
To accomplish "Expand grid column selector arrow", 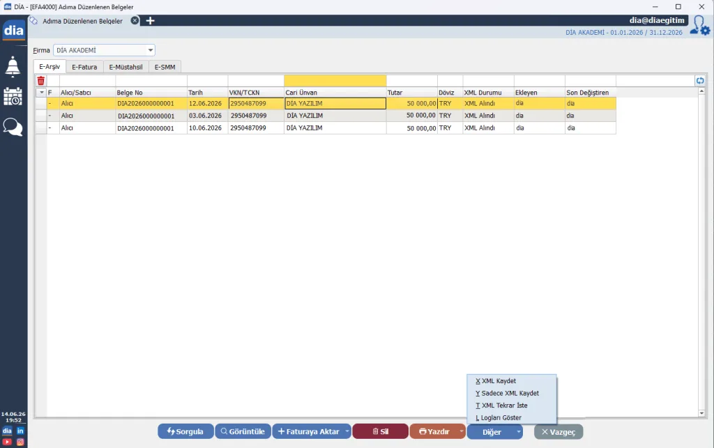I will coord(41,93).
